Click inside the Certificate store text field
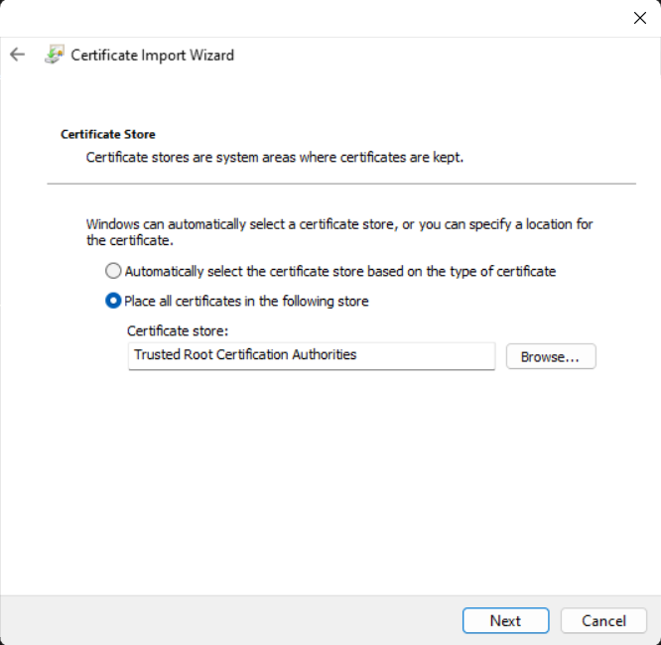 (x=417, y=355)
